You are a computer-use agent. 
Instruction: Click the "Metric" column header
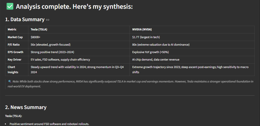[x=12, y=29]
